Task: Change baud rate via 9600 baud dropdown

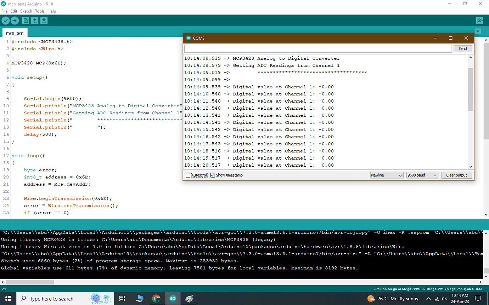Action: pyautogui.click(x=422, y=175)
